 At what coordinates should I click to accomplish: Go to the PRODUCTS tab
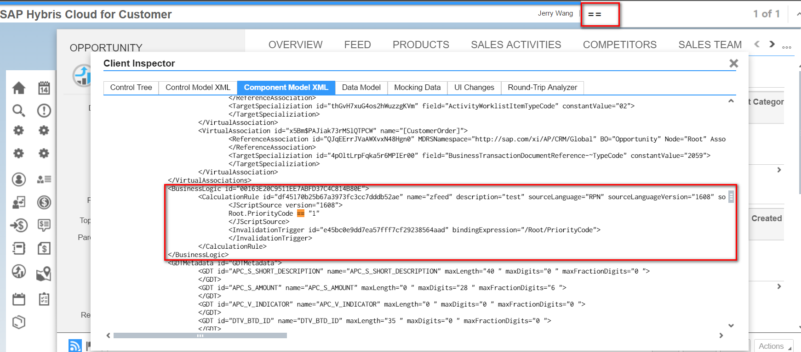[421, 45]
